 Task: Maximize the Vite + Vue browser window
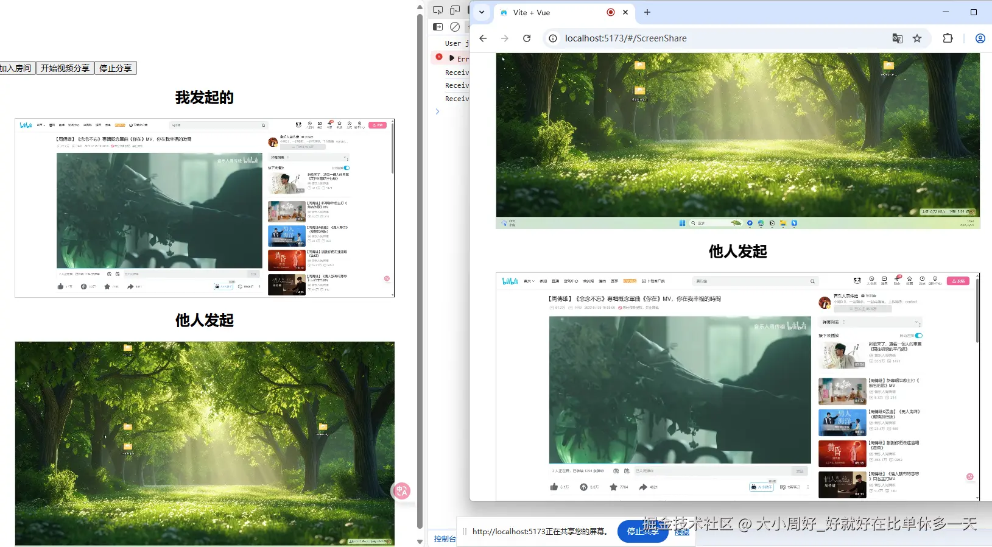click(x=974, y=12)
